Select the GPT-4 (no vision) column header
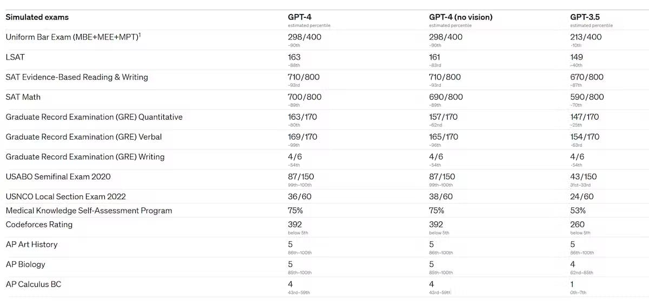Viewport: 649px width, 301px height. click(461, 17)
